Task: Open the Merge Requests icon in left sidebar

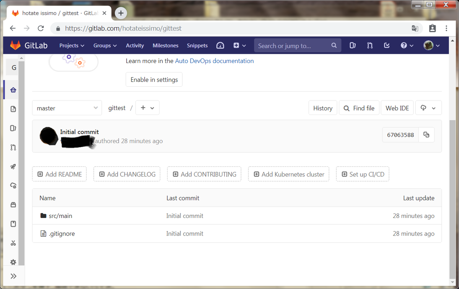Action: point(13,147)
